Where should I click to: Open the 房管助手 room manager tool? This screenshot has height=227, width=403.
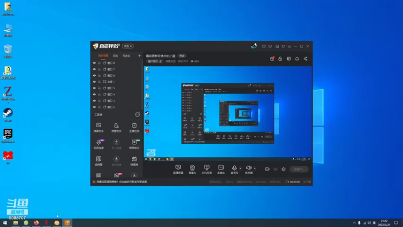click(x=116, y=128)
